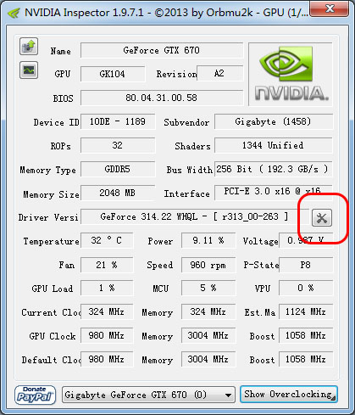The image size is (355, 415).
Task: Click Est. Max value 1124 MHz
Action: click(x=306, y=311)
